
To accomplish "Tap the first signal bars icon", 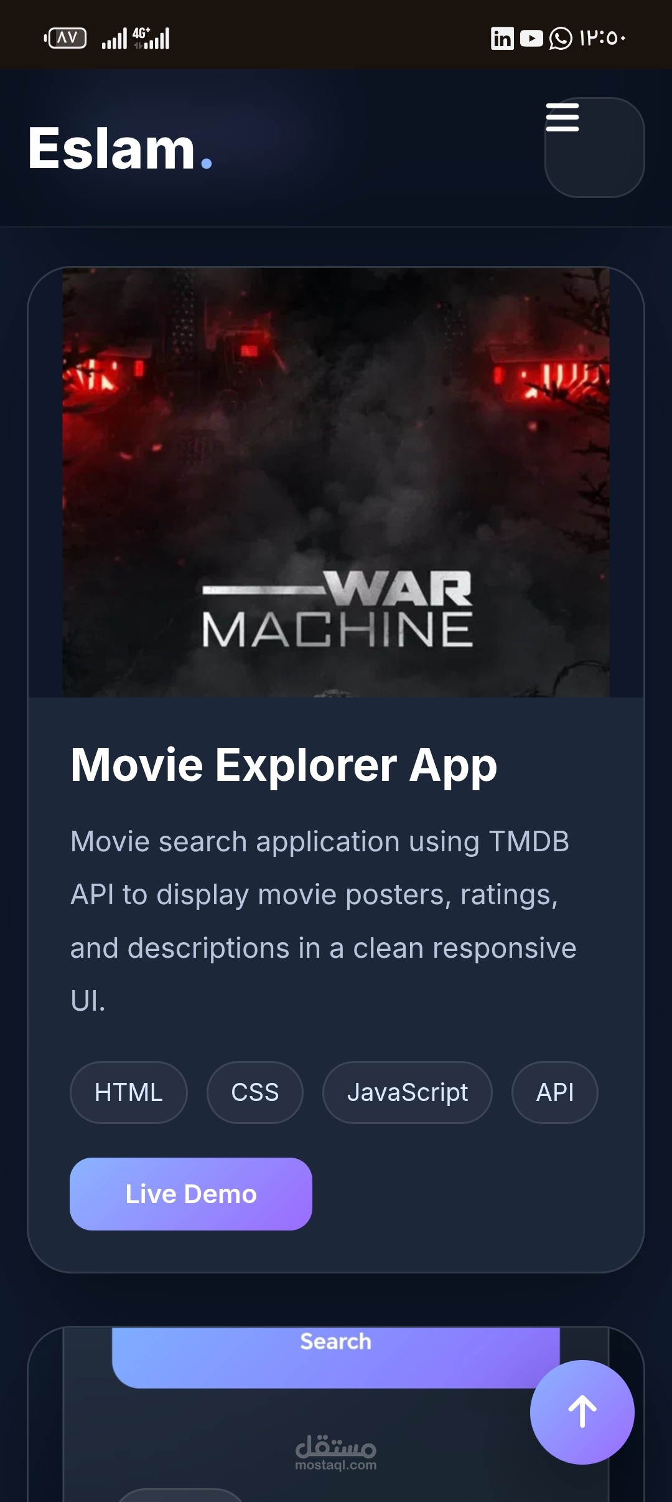I will (114, 39).
